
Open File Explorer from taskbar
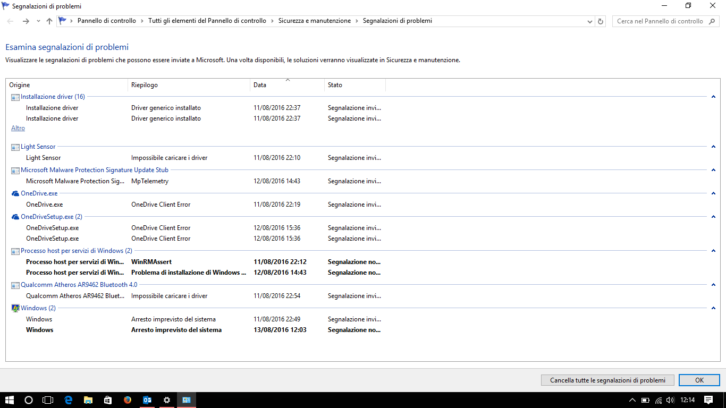tap(88, 400)
